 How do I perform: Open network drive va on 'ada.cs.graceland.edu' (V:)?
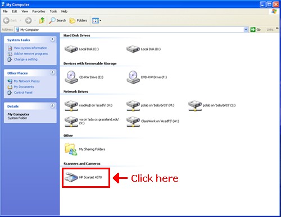pyautogui.click(x=71, y=122)
